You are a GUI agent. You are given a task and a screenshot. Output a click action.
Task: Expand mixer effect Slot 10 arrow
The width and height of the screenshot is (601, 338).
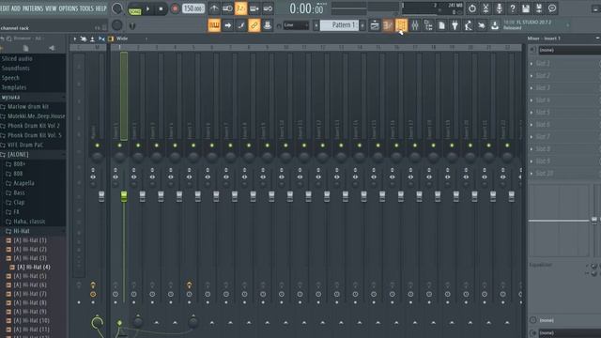pos(532,174)
